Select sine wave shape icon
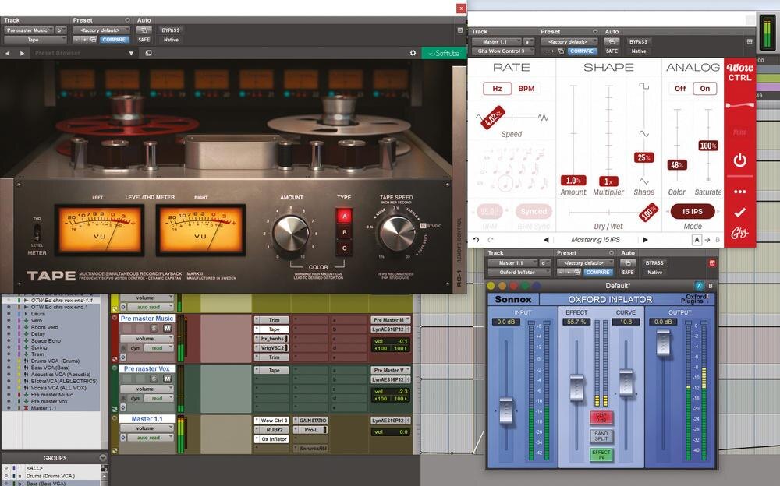780x486 pixels. click(x=643, y=134)
